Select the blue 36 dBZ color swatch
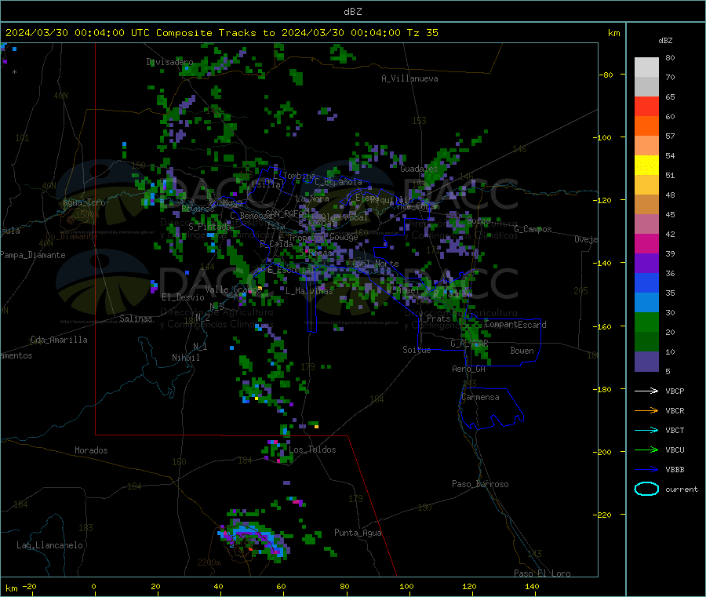This screenshot has width=706, height=597. pos(646,282)
